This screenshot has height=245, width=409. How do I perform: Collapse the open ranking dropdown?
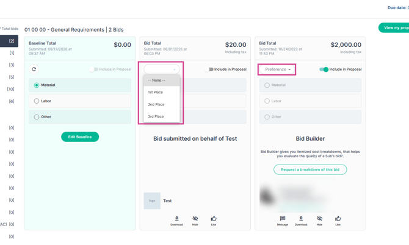coord(161,69)
